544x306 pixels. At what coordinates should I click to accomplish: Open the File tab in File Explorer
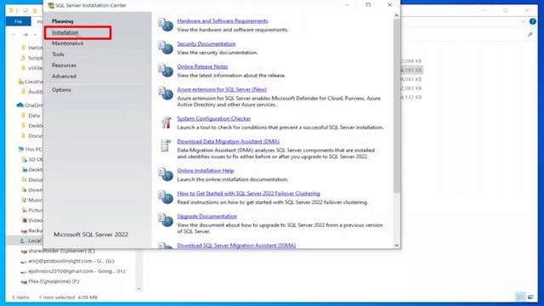tap(19, 21)
